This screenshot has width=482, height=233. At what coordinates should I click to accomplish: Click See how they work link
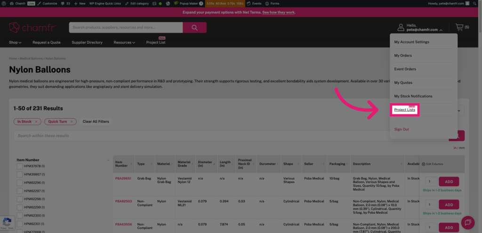tap(279, 12)
